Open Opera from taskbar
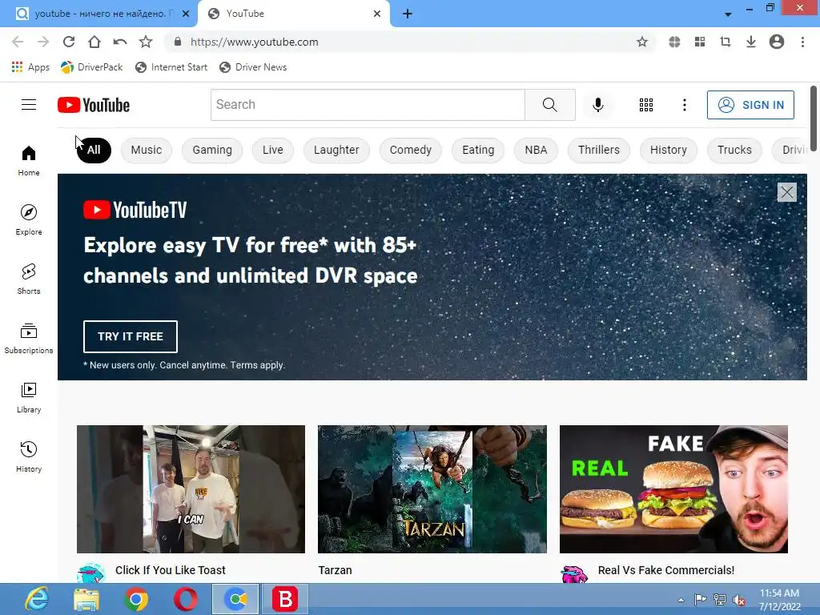Screen dimensions: 820x615 click(186, 599)
